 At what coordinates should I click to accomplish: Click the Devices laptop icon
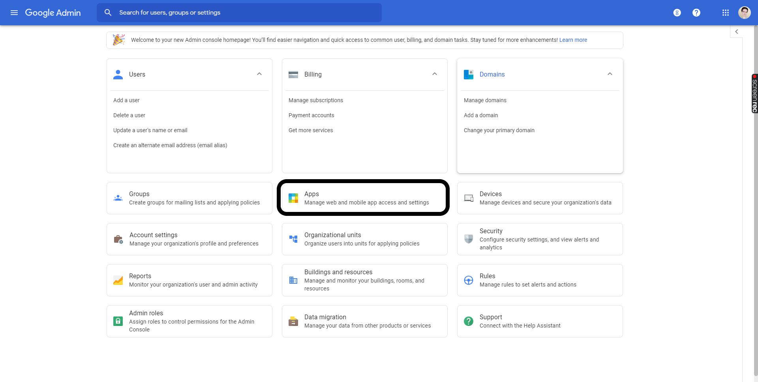[469, 198]
